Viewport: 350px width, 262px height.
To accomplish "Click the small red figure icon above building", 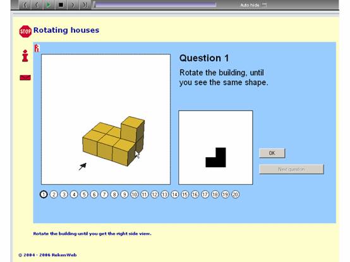I will point(37,48).
